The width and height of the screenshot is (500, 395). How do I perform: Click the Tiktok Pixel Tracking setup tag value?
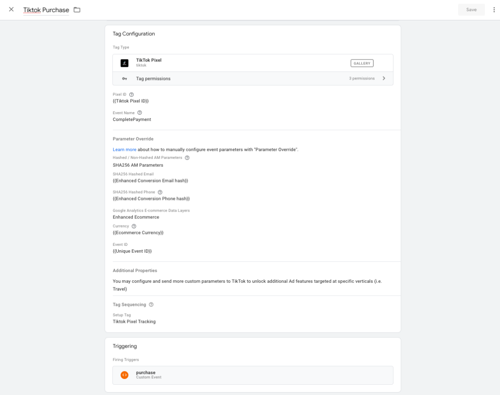tap(134, 322)
